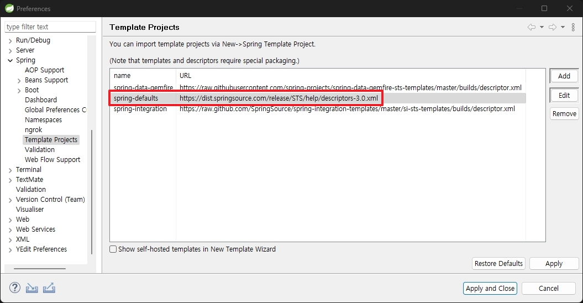
Task: Click the Cancel button
Action: pyautogui.click(x=548, y=289)
